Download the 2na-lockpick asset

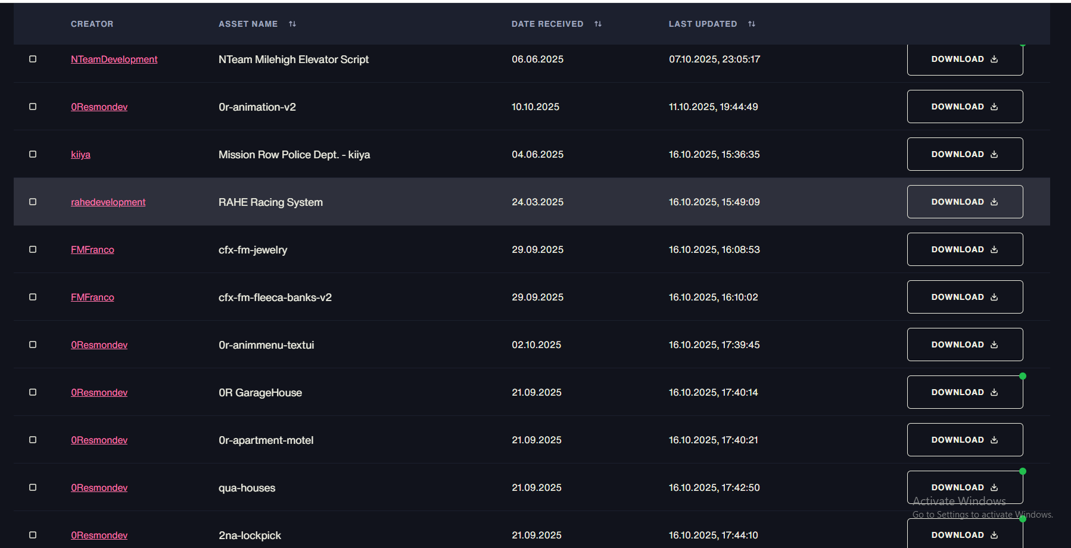(x=965, y=534)
